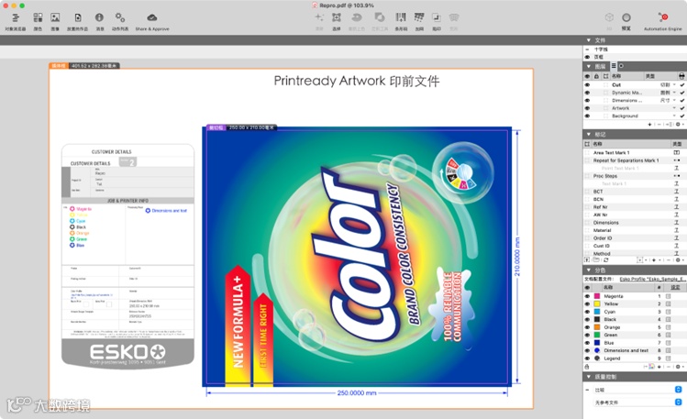Toggle visibility of Legend separation
Screen dimensions: 687x419
click(587, 358)
